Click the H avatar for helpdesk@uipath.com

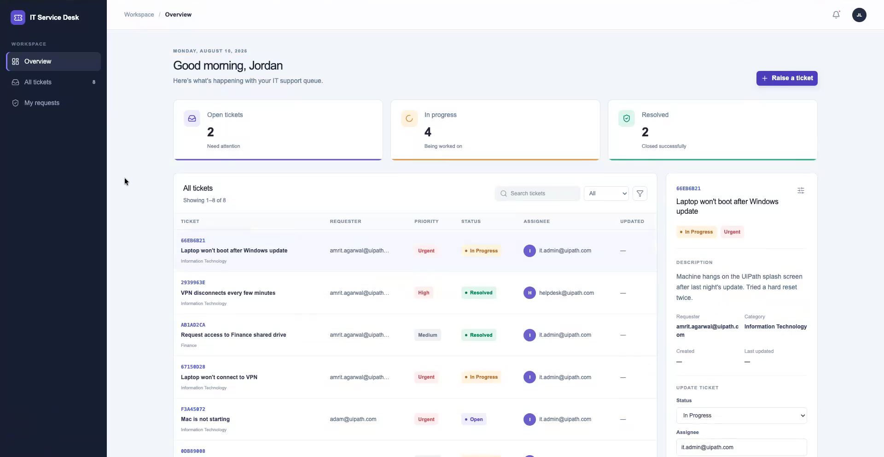click(529, 293)
